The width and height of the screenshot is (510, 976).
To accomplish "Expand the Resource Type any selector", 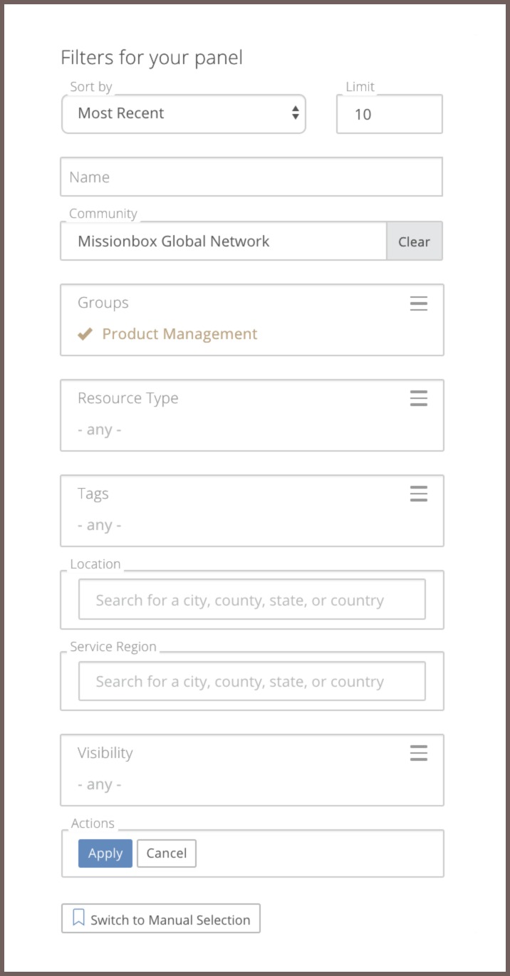I will pyautogui.click(x=100, y=430).
